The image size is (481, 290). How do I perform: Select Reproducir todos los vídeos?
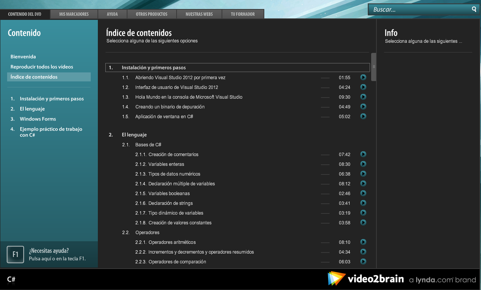[x=42, y=67]
